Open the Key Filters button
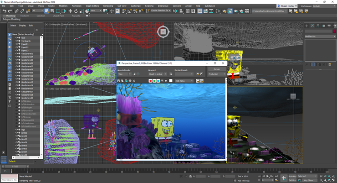The width and height of the screenshot is (337, 183). pyautogui.click(x=310, y=180)
